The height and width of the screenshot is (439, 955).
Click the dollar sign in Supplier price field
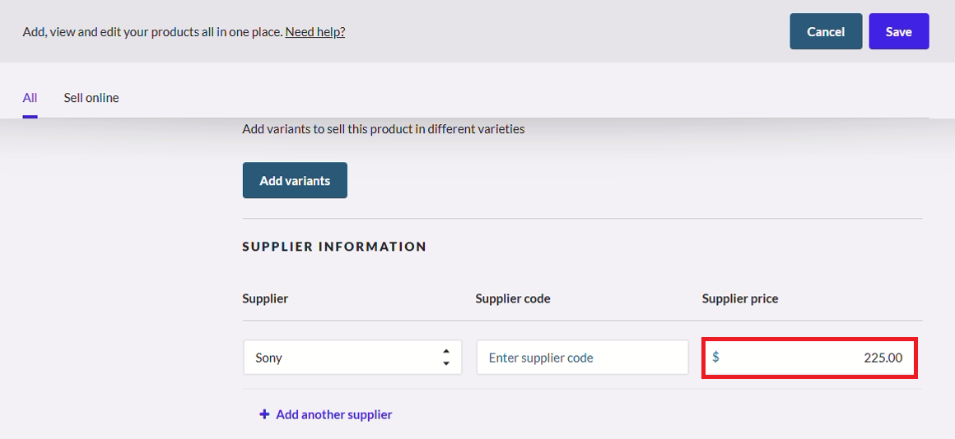tap(715, 357)
